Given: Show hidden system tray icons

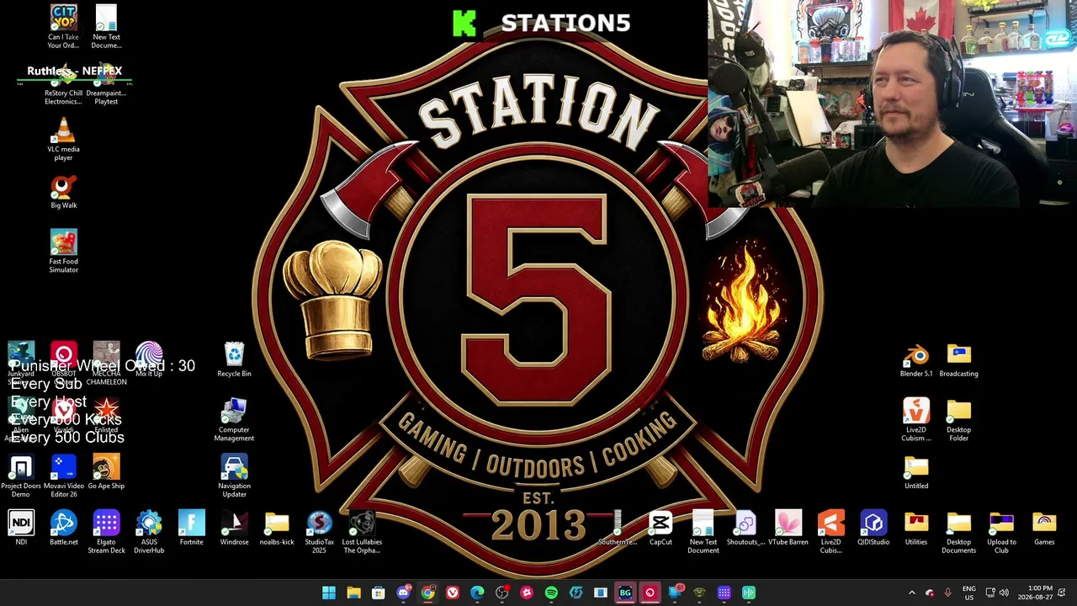Looking at the screenshot, I should [x=911, y=593].
